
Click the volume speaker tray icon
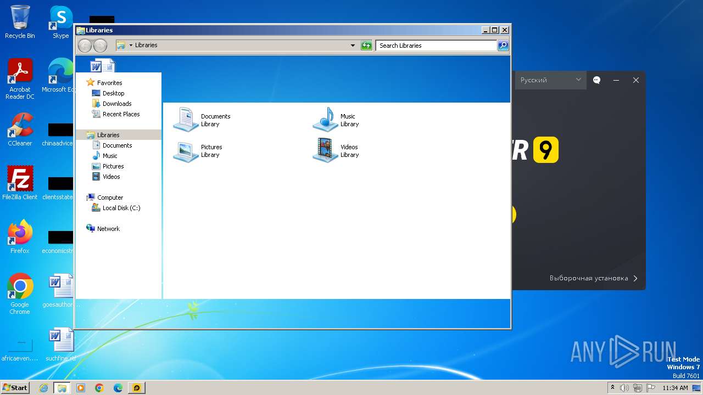[x=624, y=388]
